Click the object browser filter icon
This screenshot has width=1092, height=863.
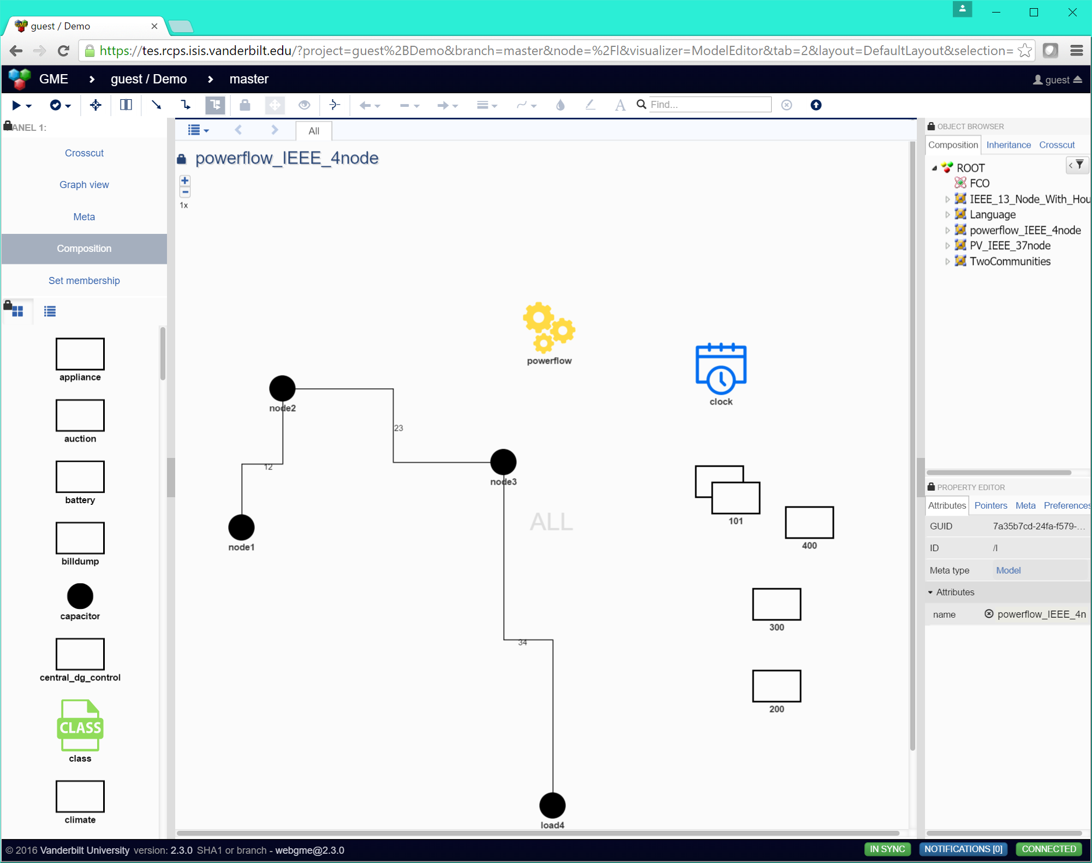pyautogui.click(x=1078, y=165)
